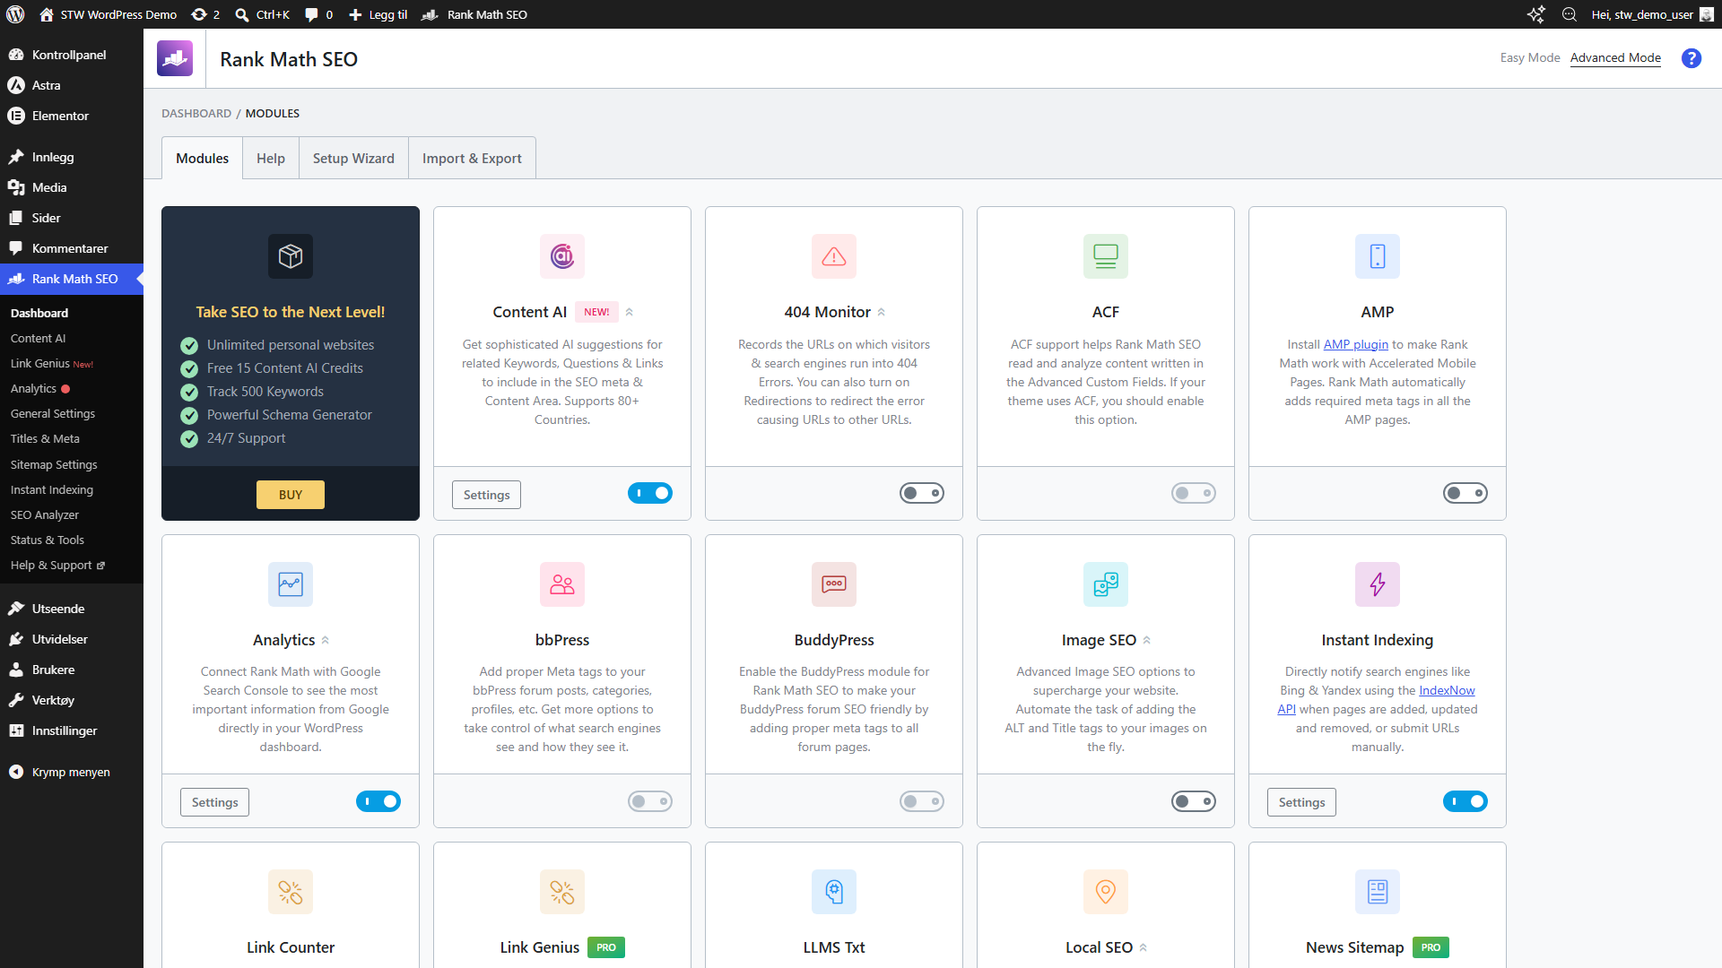
Task: Click the Image SEO module icon
Action: pos(1106,584)
